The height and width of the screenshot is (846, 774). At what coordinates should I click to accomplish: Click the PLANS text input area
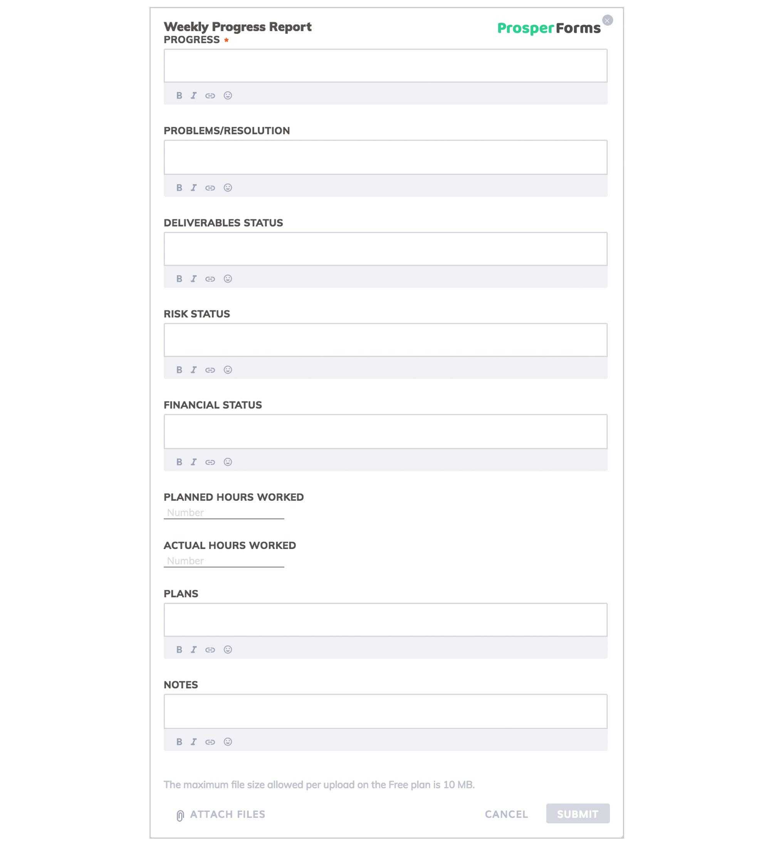[385, 619]
